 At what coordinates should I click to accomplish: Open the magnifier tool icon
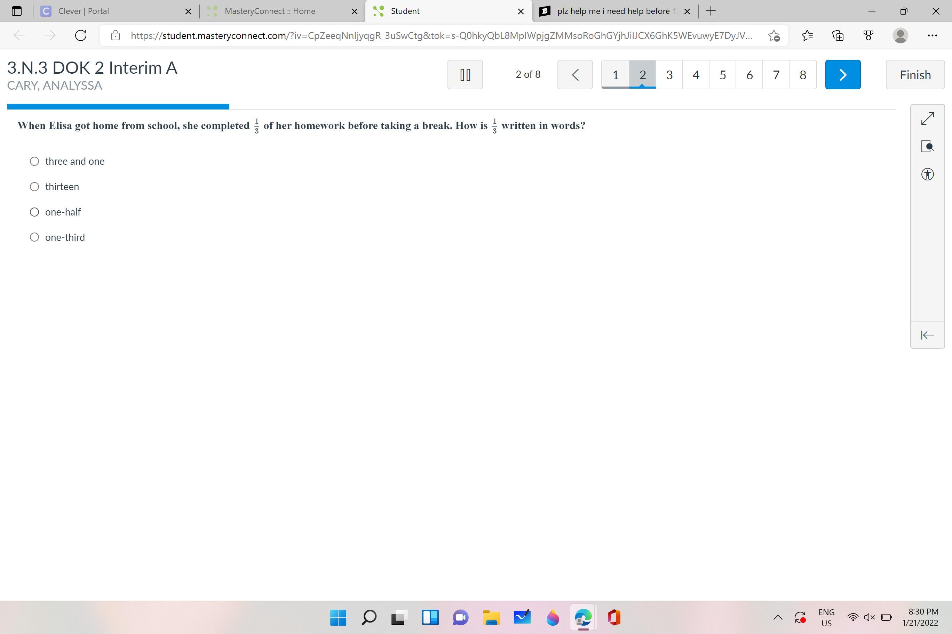[x=927, y=146]
